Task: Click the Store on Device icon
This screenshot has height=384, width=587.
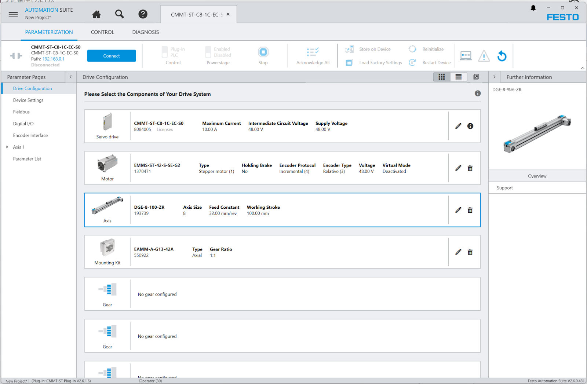Action: 349,49
